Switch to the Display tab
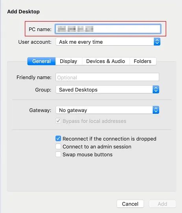182x213 pixels. (69, 61)
